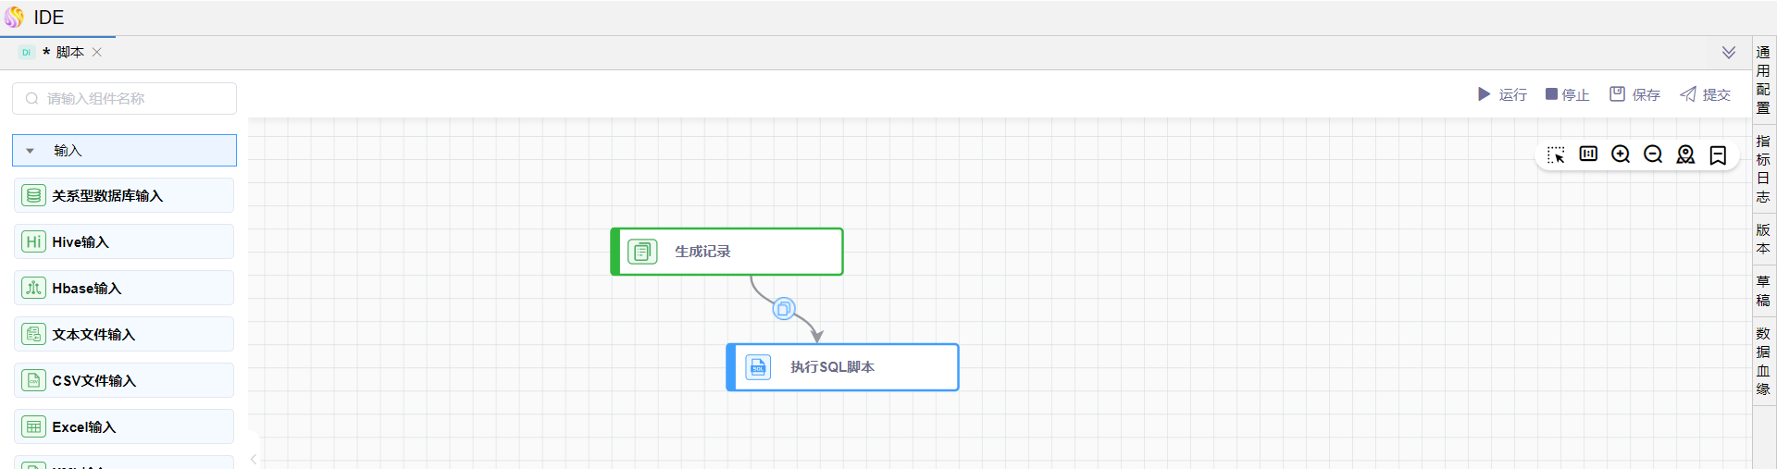Activate the marquee selection tool
Screen dimensions: 1777x469
[1556, 154]
